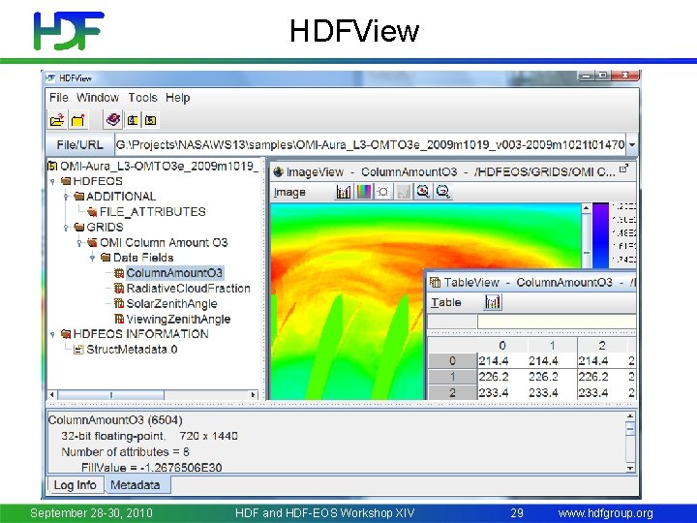
Task: Maximize the ImageView internal frame
Action: pos(624,169)
